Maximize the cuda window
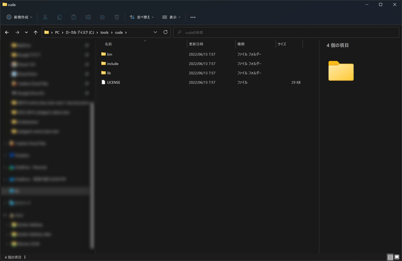This screenshot has height=261, width=402. point(381,4)
